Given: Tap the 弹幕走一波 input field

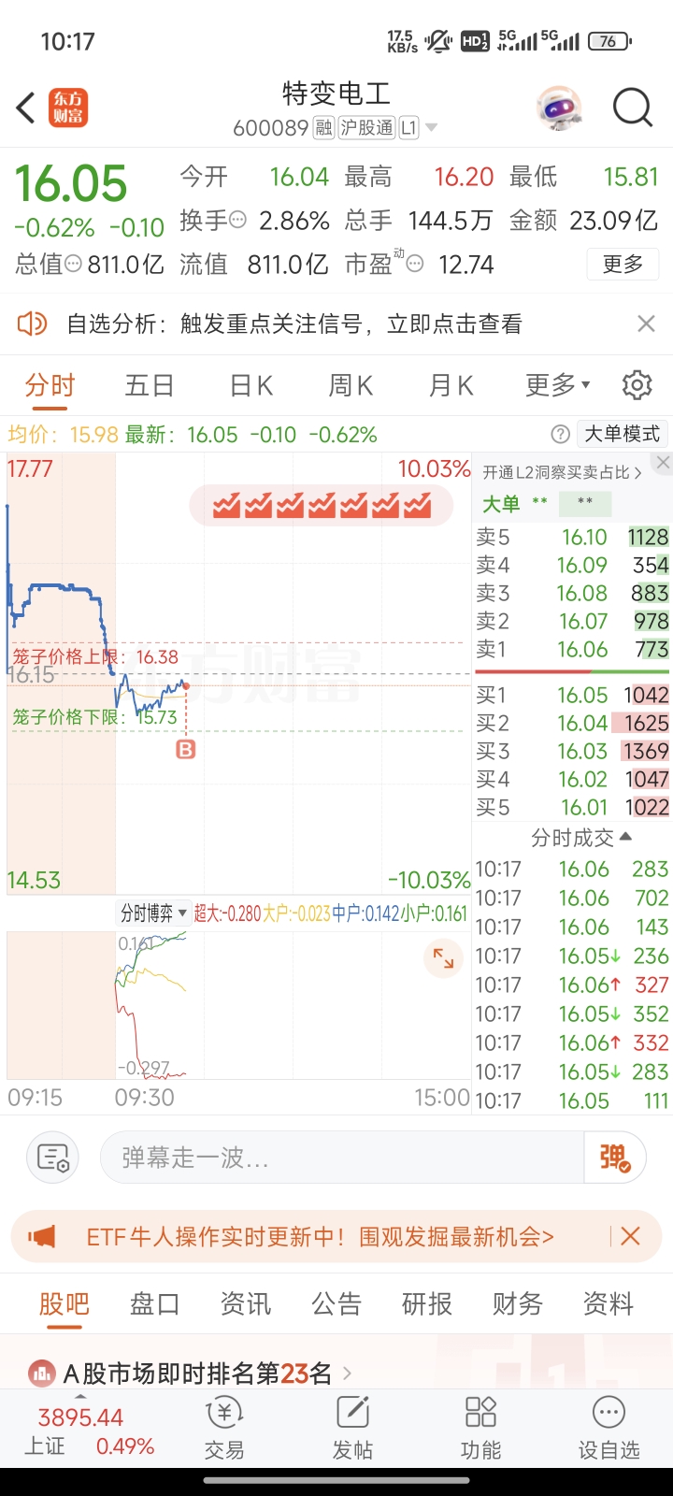Looking at the screenshot, I should click(x=341, y=1158).
